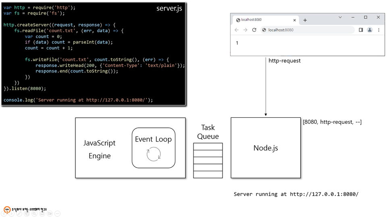The width and height of the screenshot is (387, 217).
Task: Click the http.createServer code line
Action: coord(60,25)
